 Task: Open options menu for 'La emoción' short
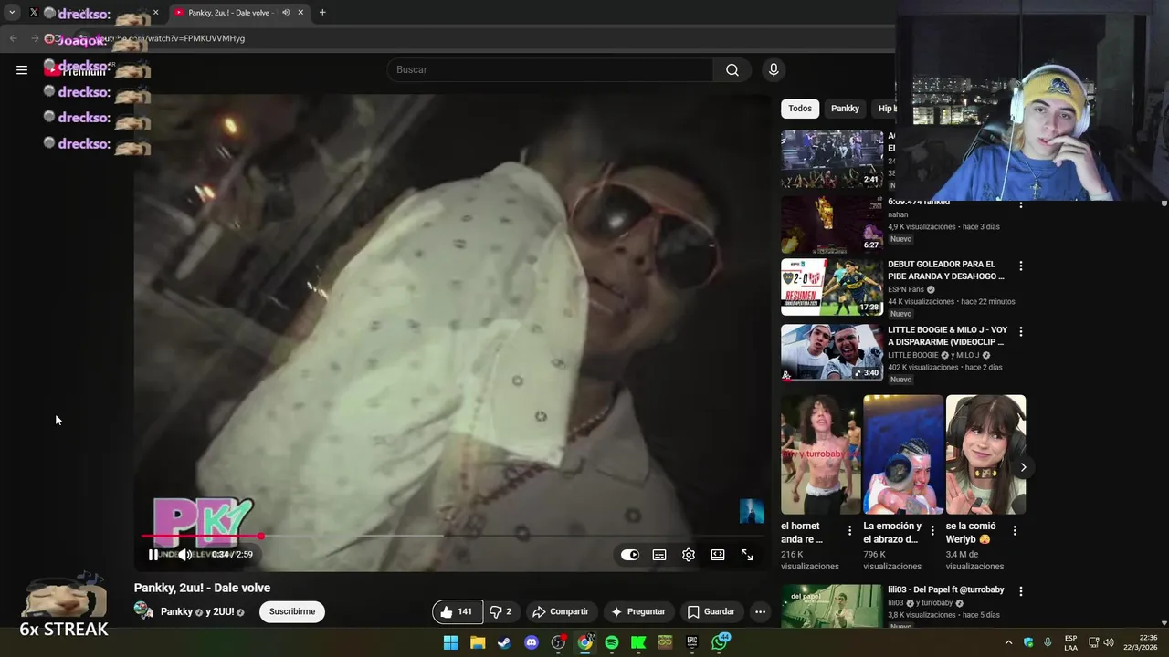point(932,530)
